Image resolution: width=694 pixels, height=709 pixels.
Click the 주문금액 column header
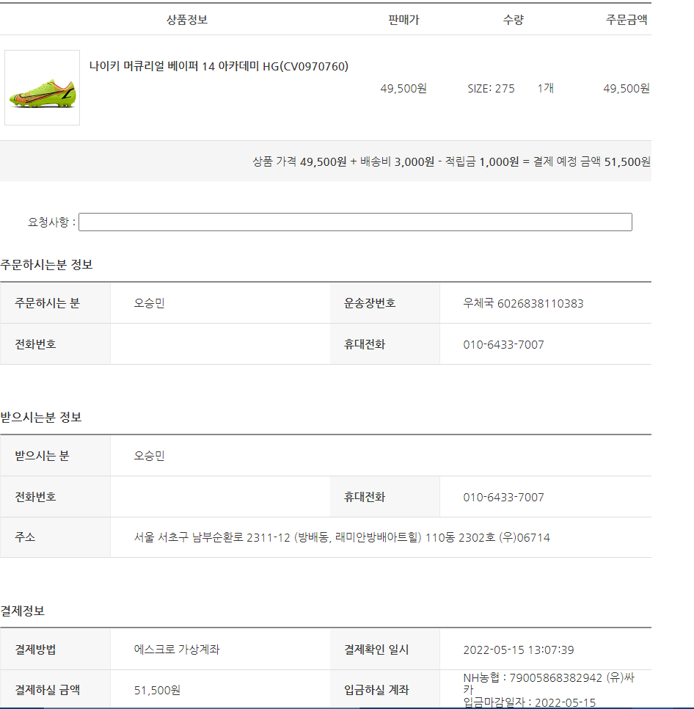click(x=627, y=20)
